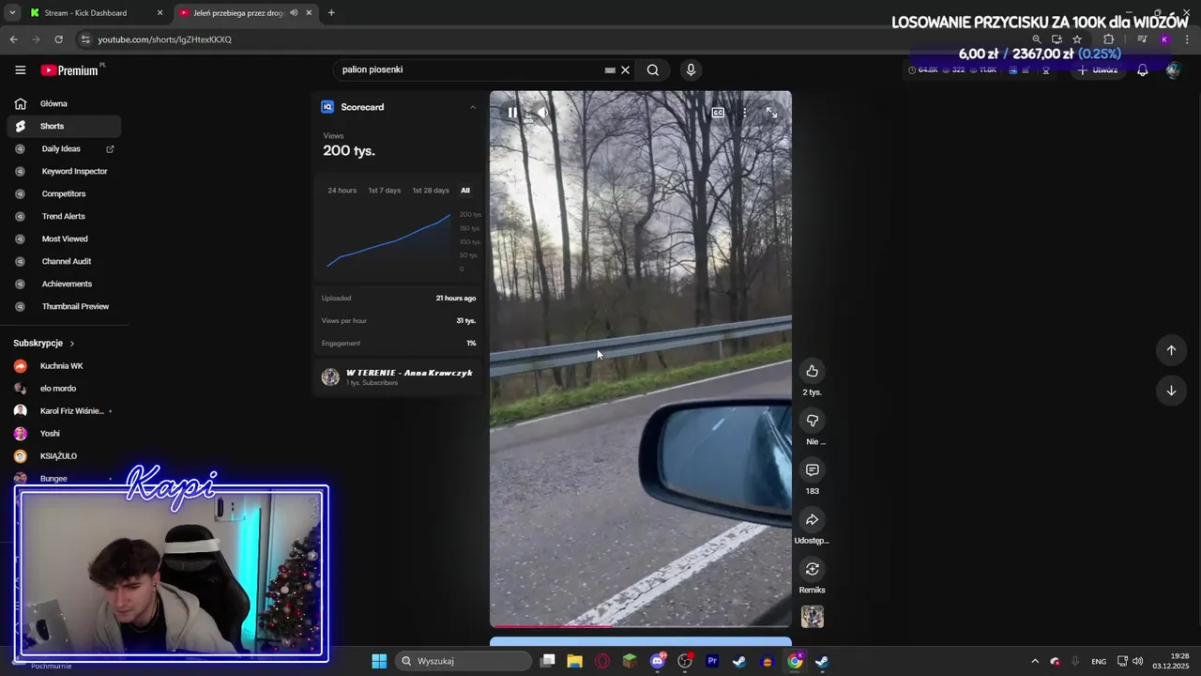Focus the search field with 'palion piosenki'
Image resolution: width=1201 pixels, height=676 pixels.
[469, 69]
